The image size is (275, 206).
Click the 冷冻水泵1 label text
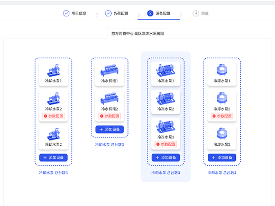pyautogui.click(x=166, y=81)
